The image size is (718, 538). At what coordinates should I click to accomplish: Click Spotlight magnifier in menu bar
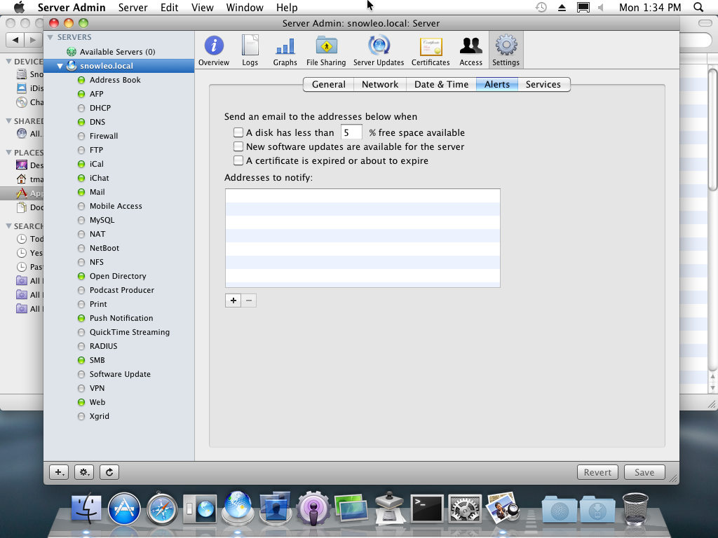coord(698,7)
